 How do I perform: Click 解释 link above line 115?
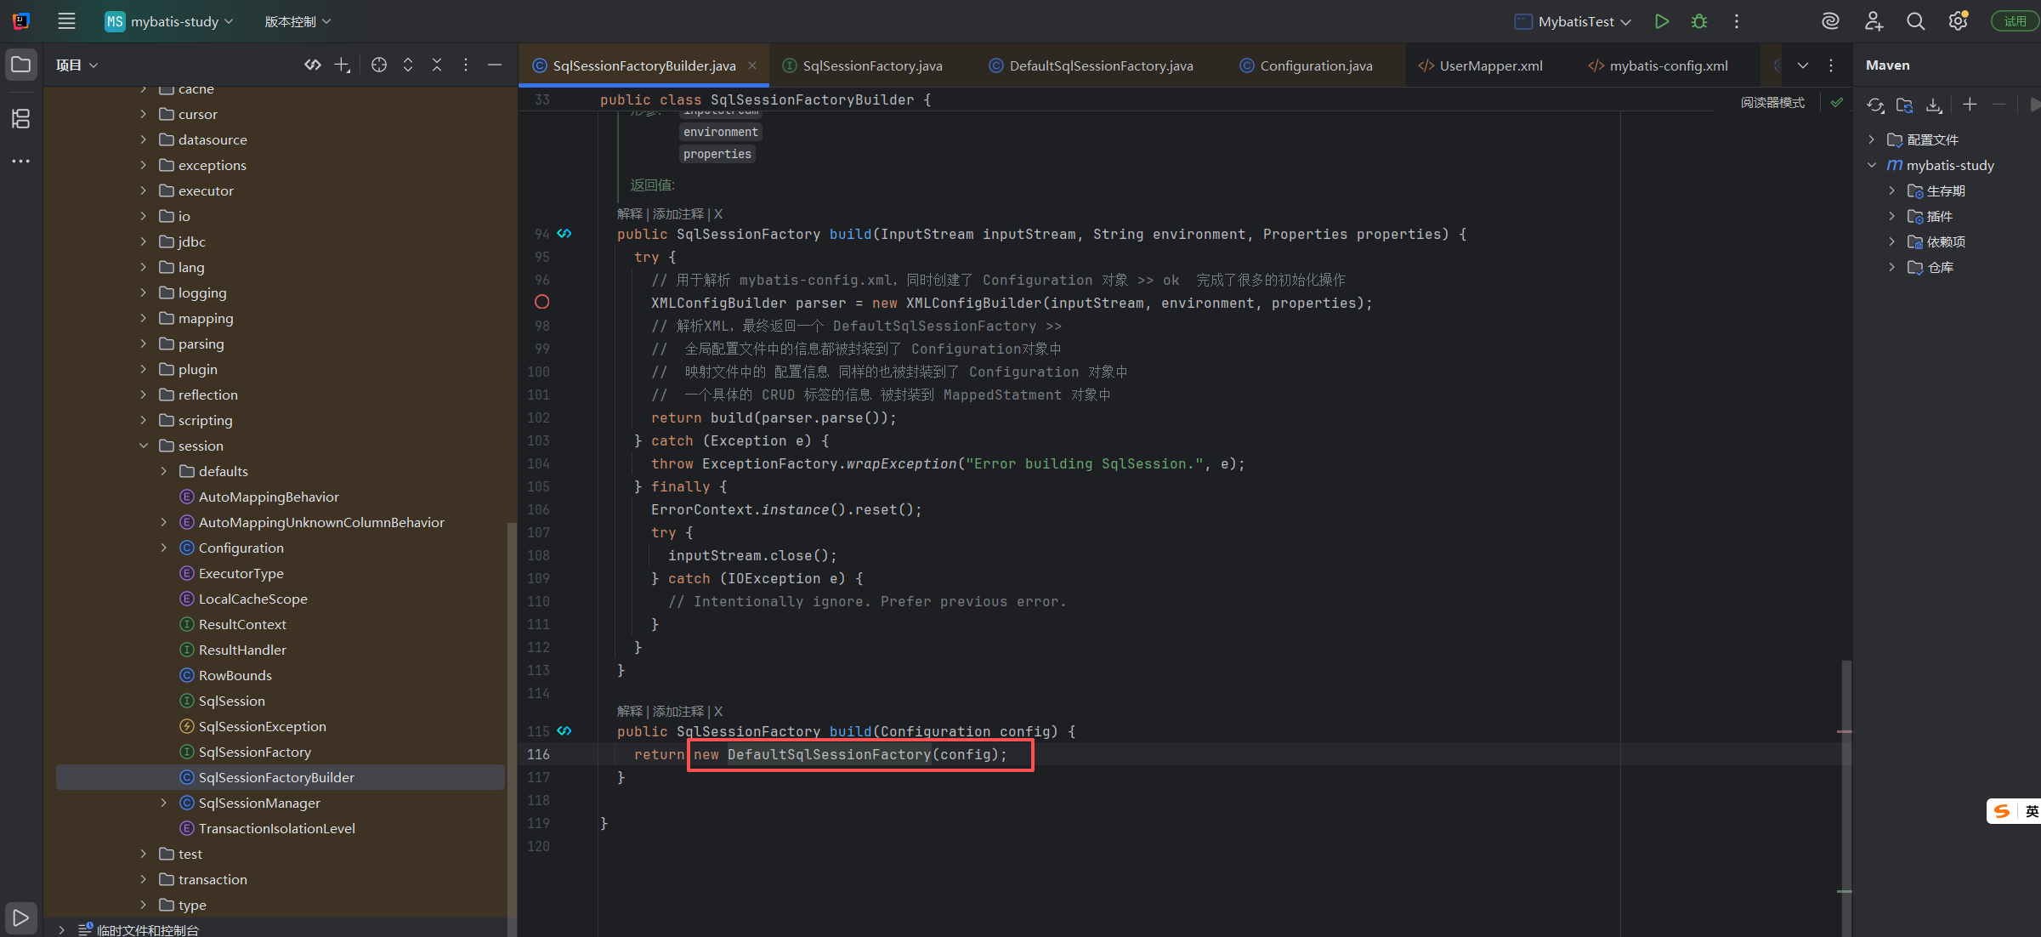(x=630, y=711)
